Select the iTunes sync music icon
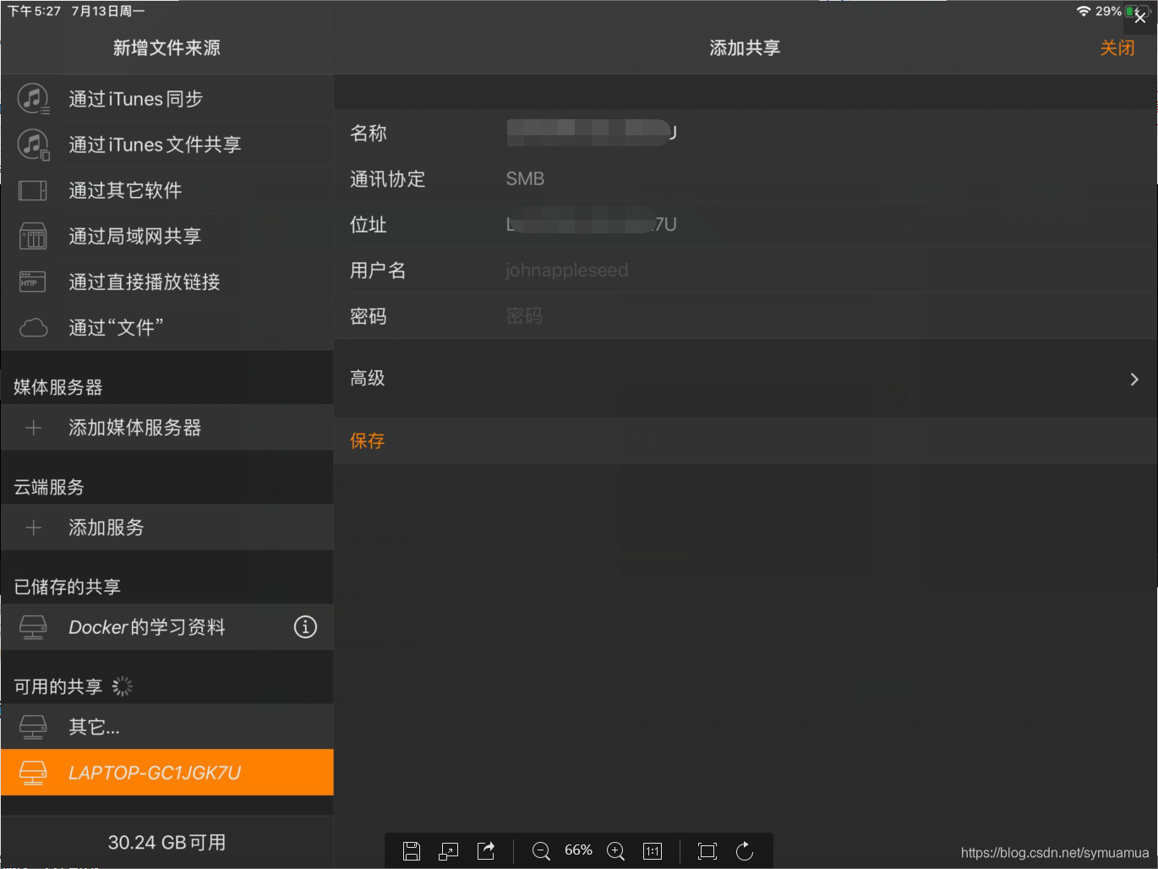The height and width of the screenshot is (869, 1158). tap(33, 99)
